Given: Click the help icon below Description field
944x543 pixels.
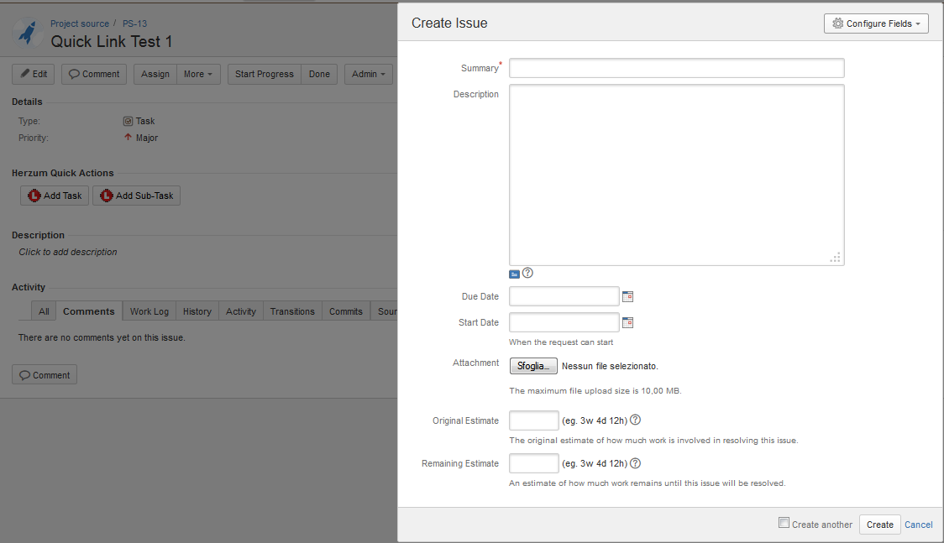Looking at the screenshot, I should point(527,273).
